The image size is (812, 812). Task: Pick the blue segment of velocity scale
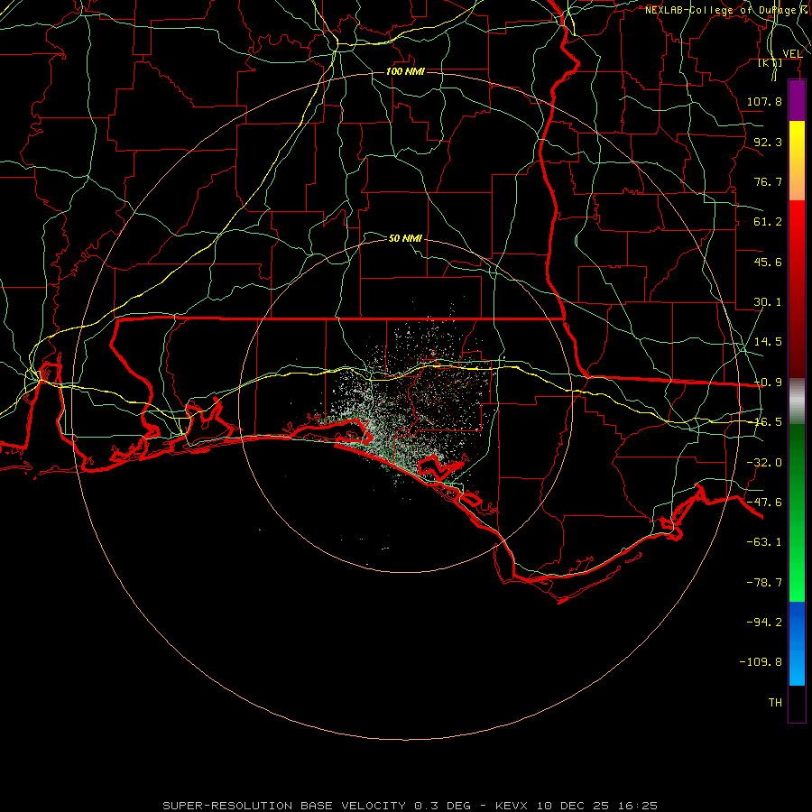tap(797, 643)
